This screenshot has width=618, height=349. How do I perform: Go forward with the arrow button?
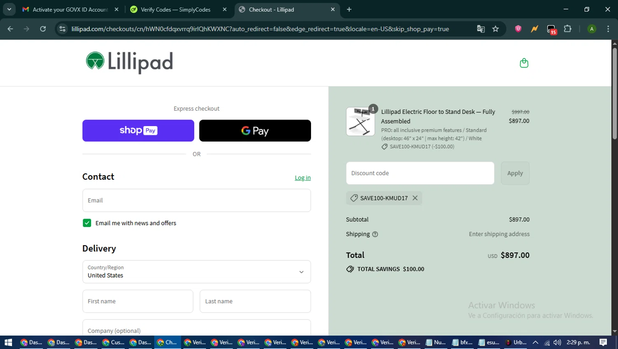pos(26,29)
